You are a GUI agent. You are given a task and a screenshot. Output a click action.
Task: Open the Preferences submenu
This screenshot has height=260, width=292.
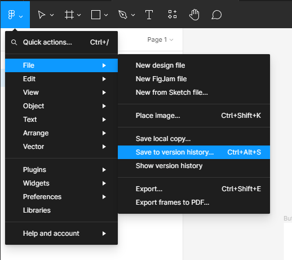click(x=61, y=197)
